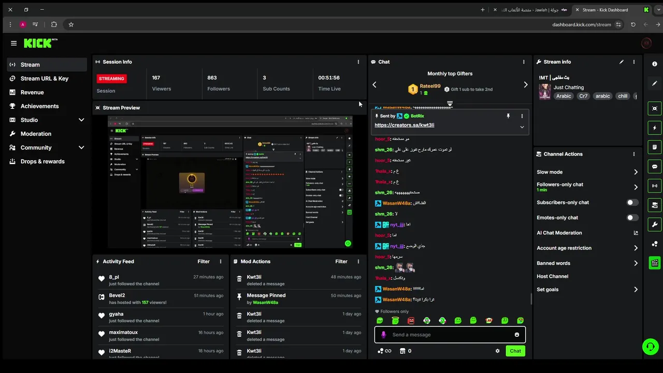This screenshot has height=373, width=663.
Task: Click the stream preview thumbnail
Action: pyautogui.click(x=230, y=182)
